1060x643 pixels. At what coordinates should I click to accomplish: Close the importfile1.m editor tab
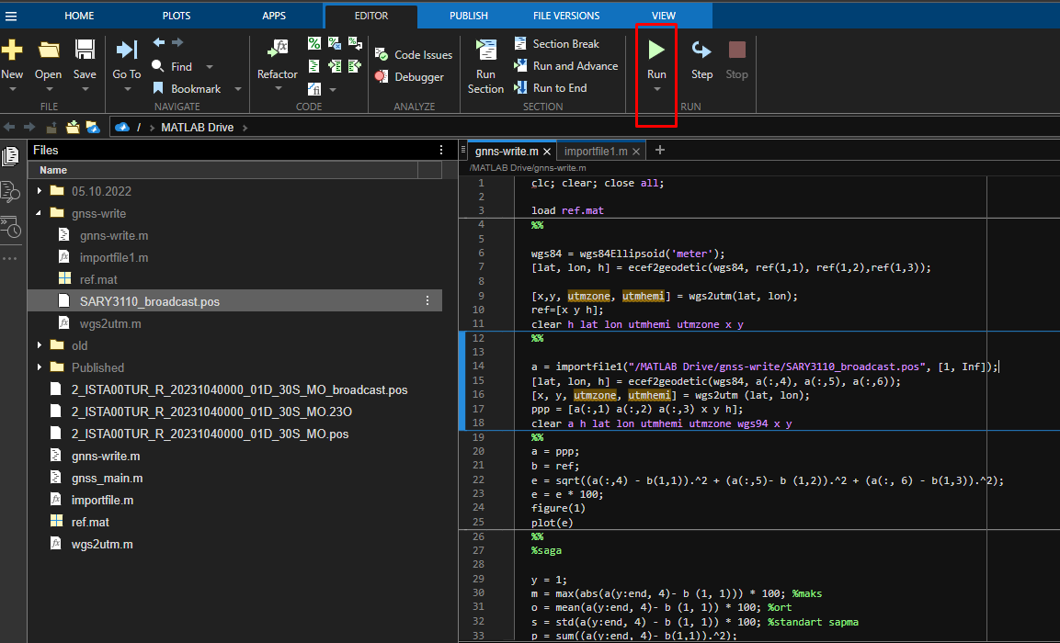click(636, 152)
